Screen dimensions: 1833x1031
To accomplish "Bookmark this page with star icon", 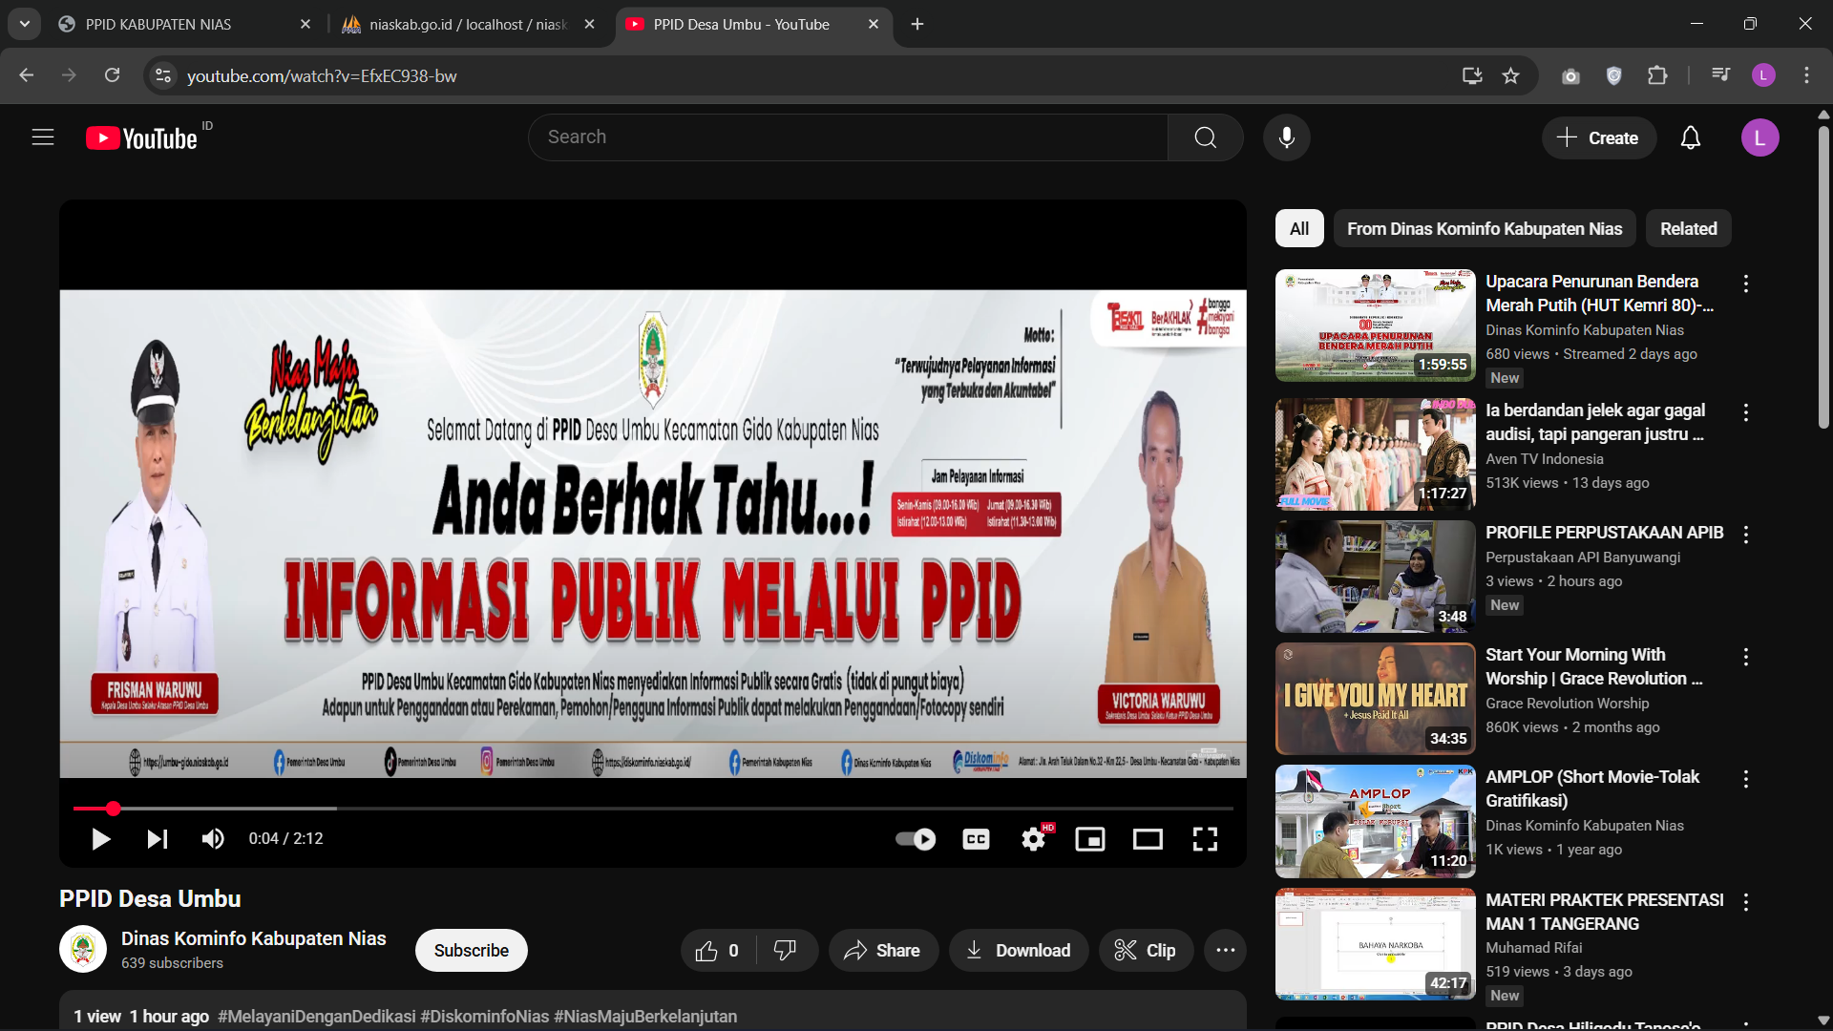I will click(x=1510, y=75).
